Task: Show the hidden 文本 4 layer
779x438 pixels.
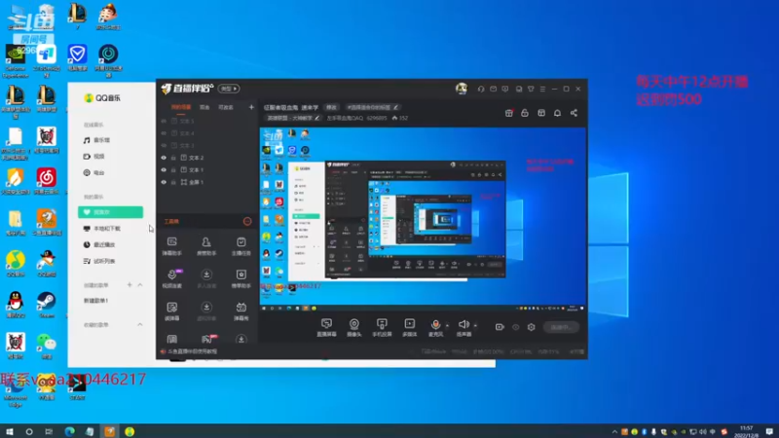Action: point(164,133)
